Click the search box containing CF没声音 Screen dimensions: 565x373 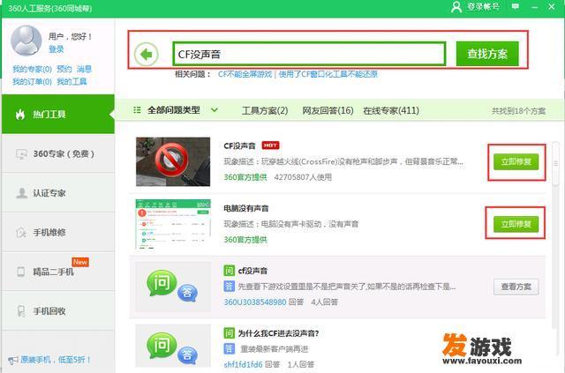tap(309, 54)
